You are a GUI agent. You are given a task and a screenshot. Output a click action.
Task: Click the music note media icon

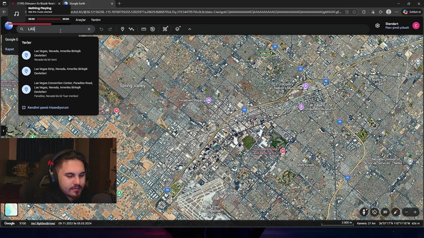[17, 14]
